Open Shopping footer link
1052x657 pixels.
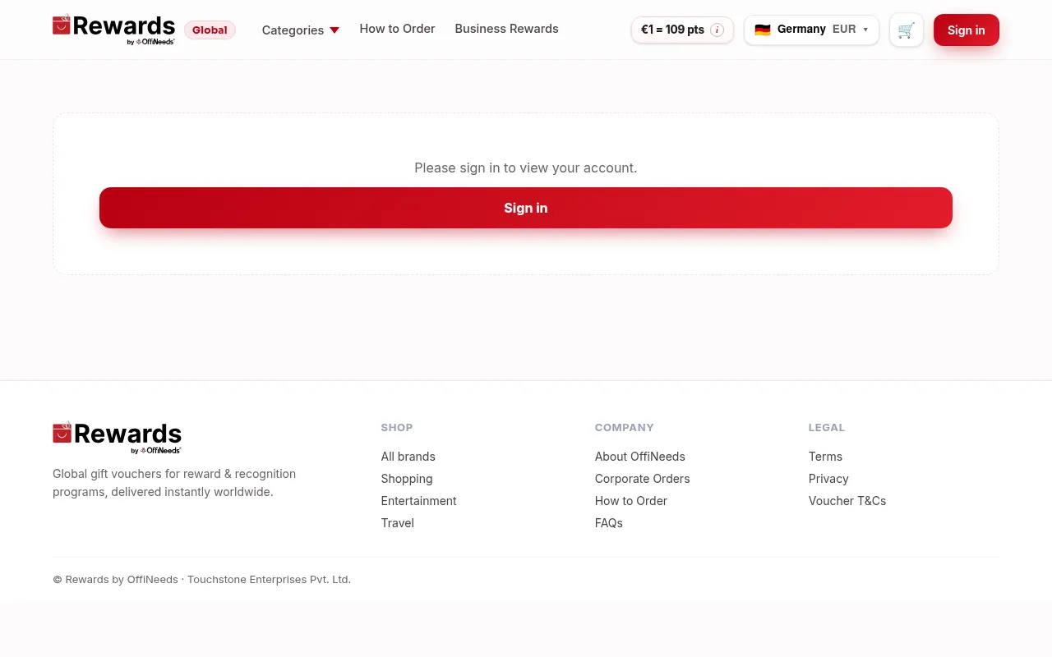point(406,479)
